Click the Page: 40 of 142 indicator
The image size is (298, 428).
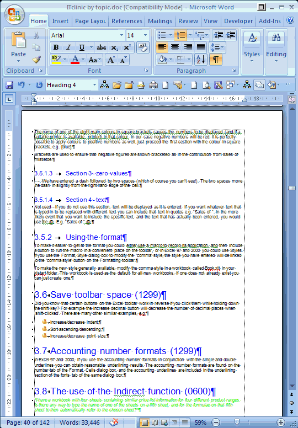pyautogui.click(x=28, y=422)
